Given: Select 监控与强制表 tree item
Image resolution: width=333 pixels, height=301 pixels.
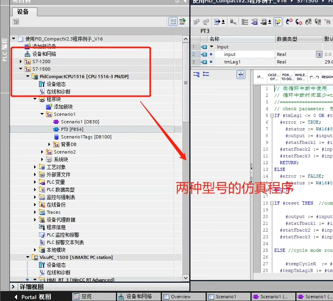Looking at the screenshot, I should [x=61, y=197].
